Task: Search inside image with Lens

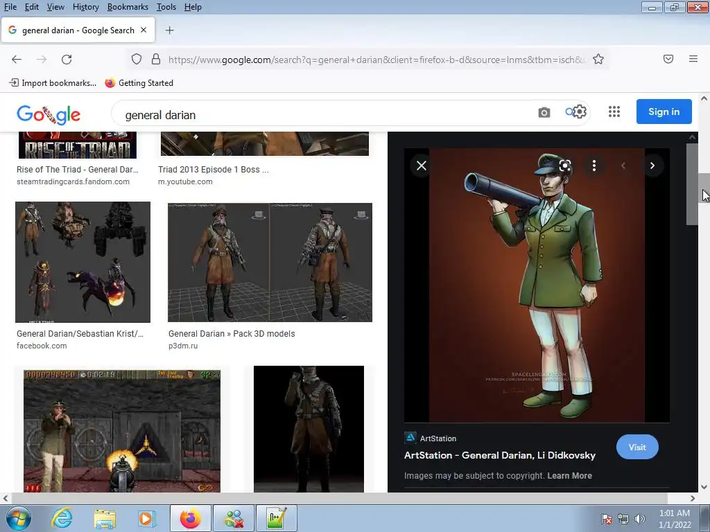Action: 565,166
